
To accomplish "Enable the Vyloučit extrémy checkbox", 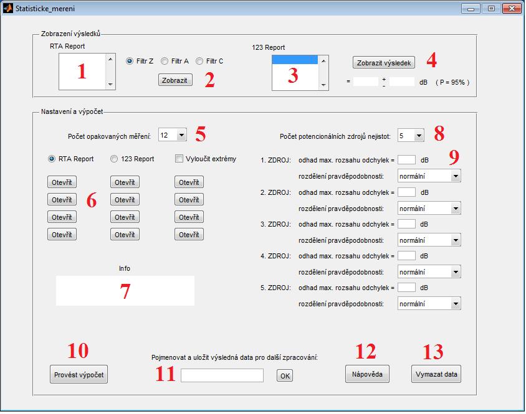I will 179,159.
